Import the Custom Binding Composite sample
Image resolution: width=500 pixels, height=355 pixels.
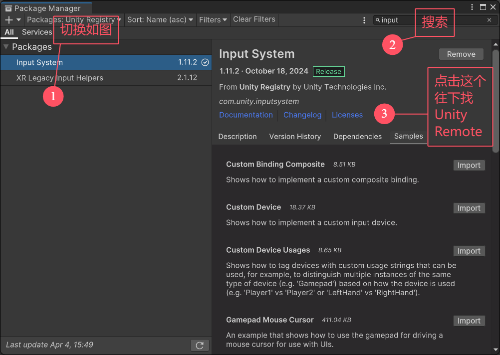(x=469, y=166)
